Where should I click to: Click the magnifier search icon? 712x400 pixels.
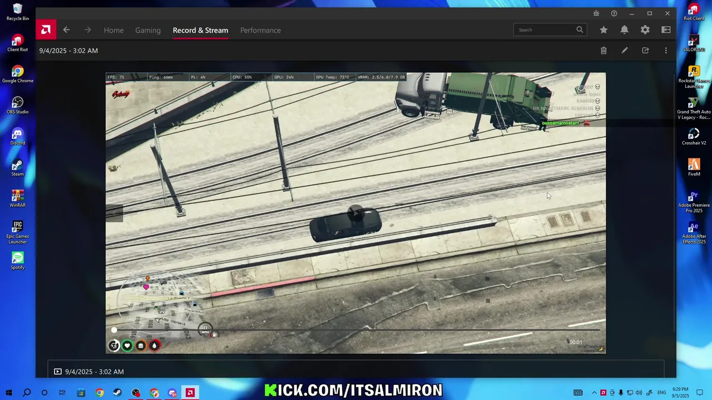tap(580, 30)
